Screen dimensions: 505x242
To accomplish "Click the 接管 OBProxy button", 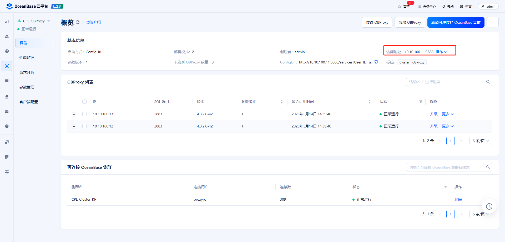I will (x=377, y=22).
